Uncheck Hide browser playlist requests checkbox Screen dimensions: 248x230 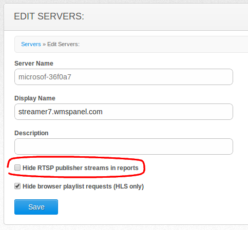pos(17,186)
